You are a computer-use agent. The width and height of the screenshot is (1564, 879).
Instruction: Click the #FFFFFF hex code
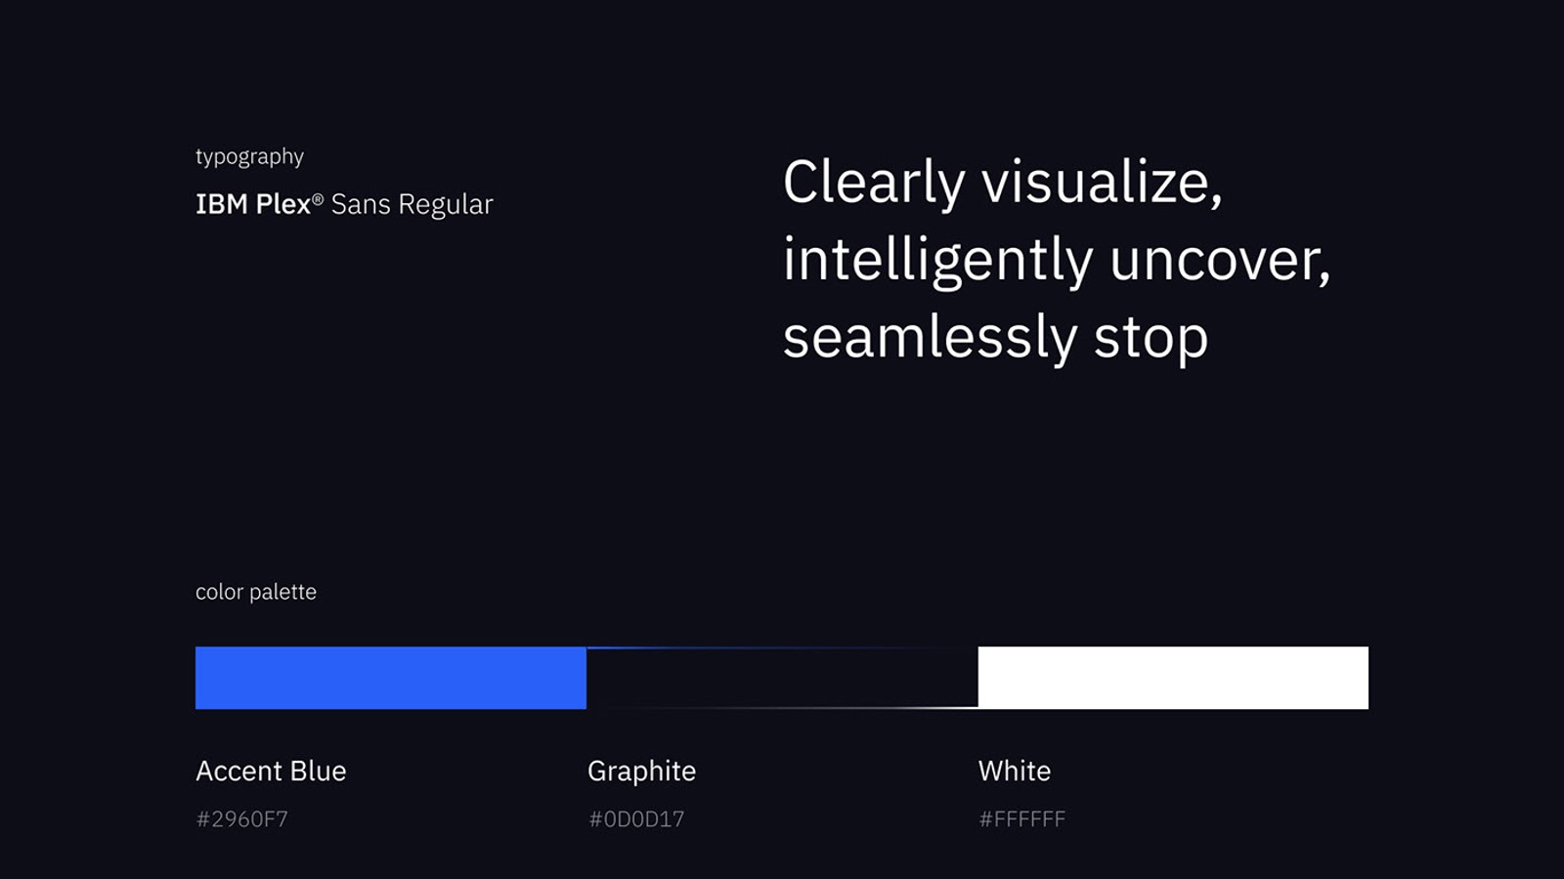point(1022,818)
